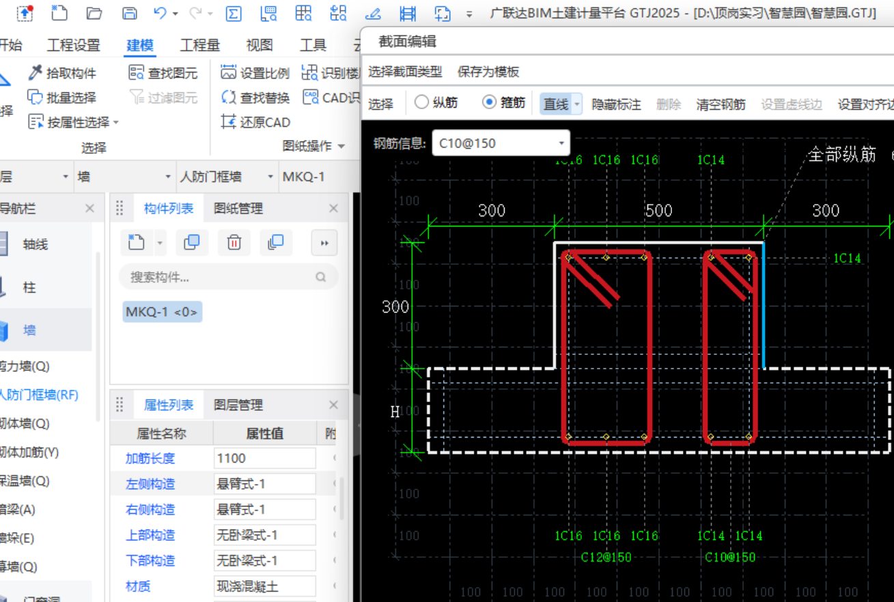Close the 属性列表 panel

click(333, 405)
